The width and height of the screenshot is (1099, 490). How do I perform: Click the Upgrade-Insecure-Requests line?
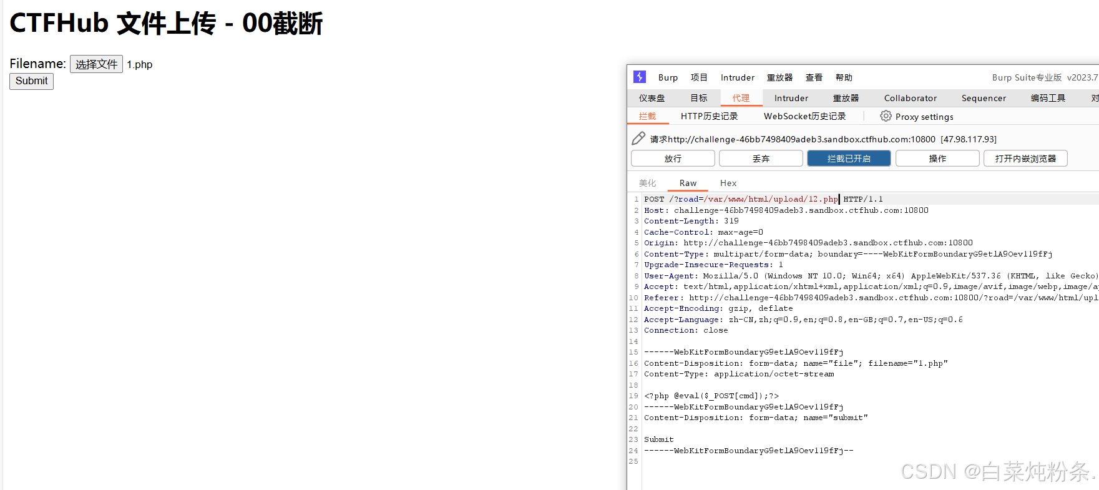click(713, 265)
